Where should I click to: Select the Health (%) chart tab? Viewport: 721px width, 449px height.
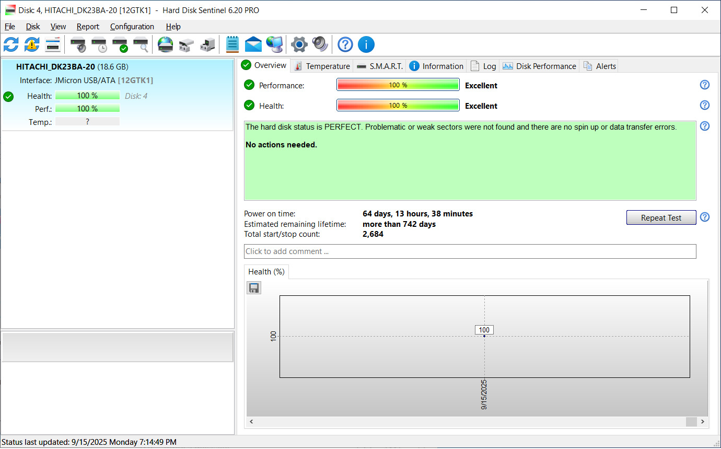[266, 272]
